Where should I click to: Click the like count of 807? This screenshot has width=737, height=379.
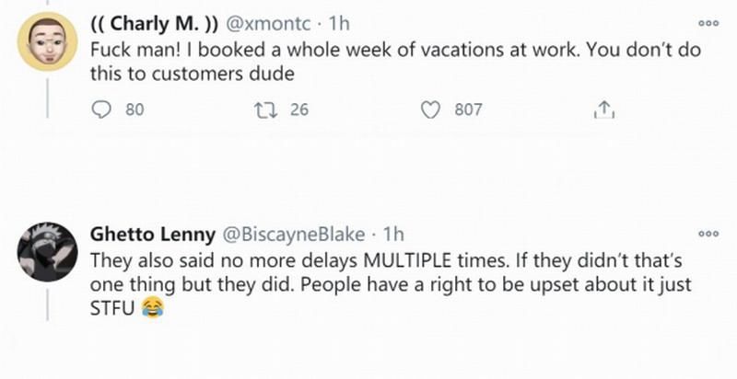tap(468, 110)
